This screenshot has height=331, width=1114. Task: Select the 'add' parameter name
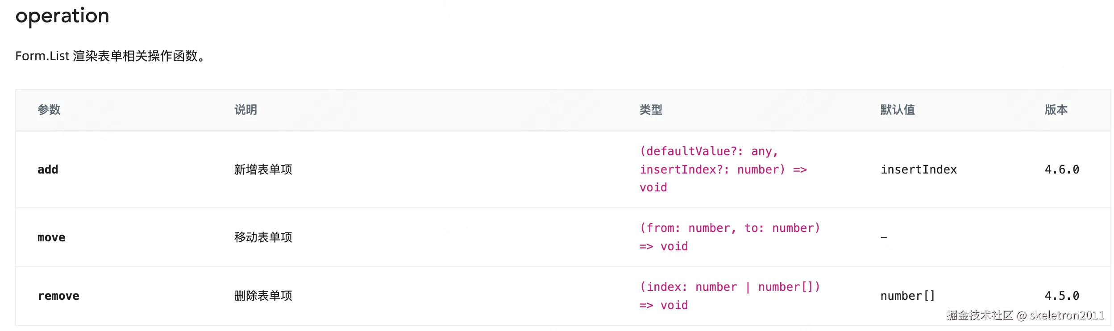48,170
